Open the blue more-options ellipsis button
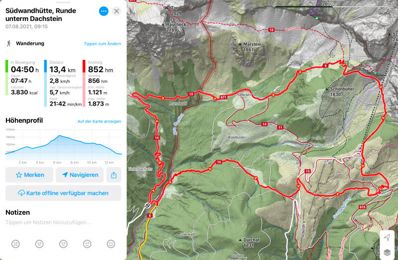Image resolution: width=398 pixels, height=260 pixels. pyautogui.click(x=103, y=11)
